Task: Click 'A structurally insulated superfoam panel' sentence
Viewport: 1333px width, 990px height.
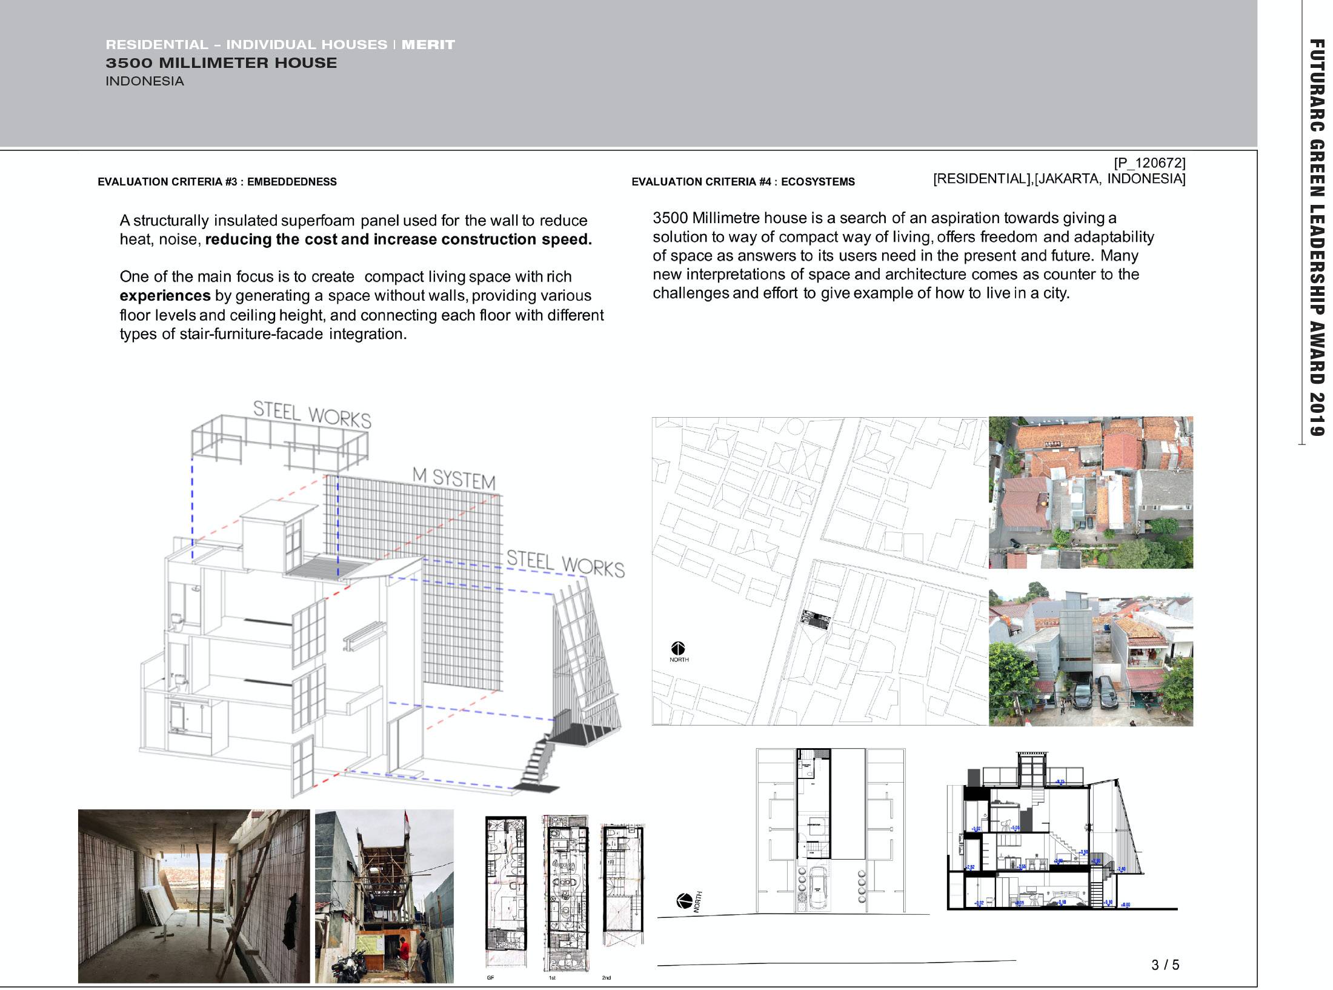Action: 356,230
